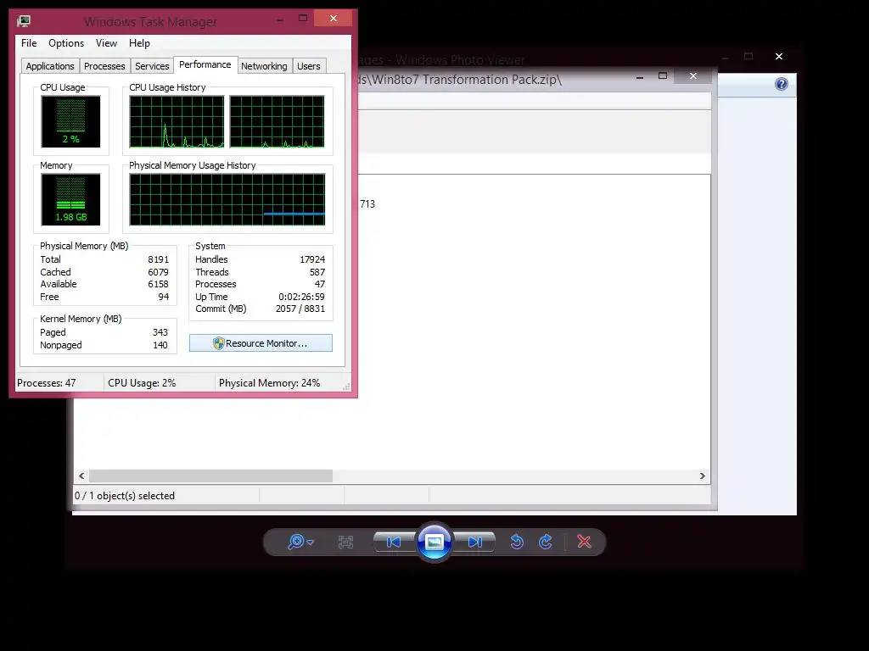Rotate photo clockwise
The width and height of the screenshot is (869, 651).
(546, 542)
